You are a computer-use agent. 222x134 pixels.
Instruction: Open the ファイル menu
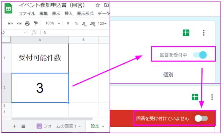coord(27,14)
